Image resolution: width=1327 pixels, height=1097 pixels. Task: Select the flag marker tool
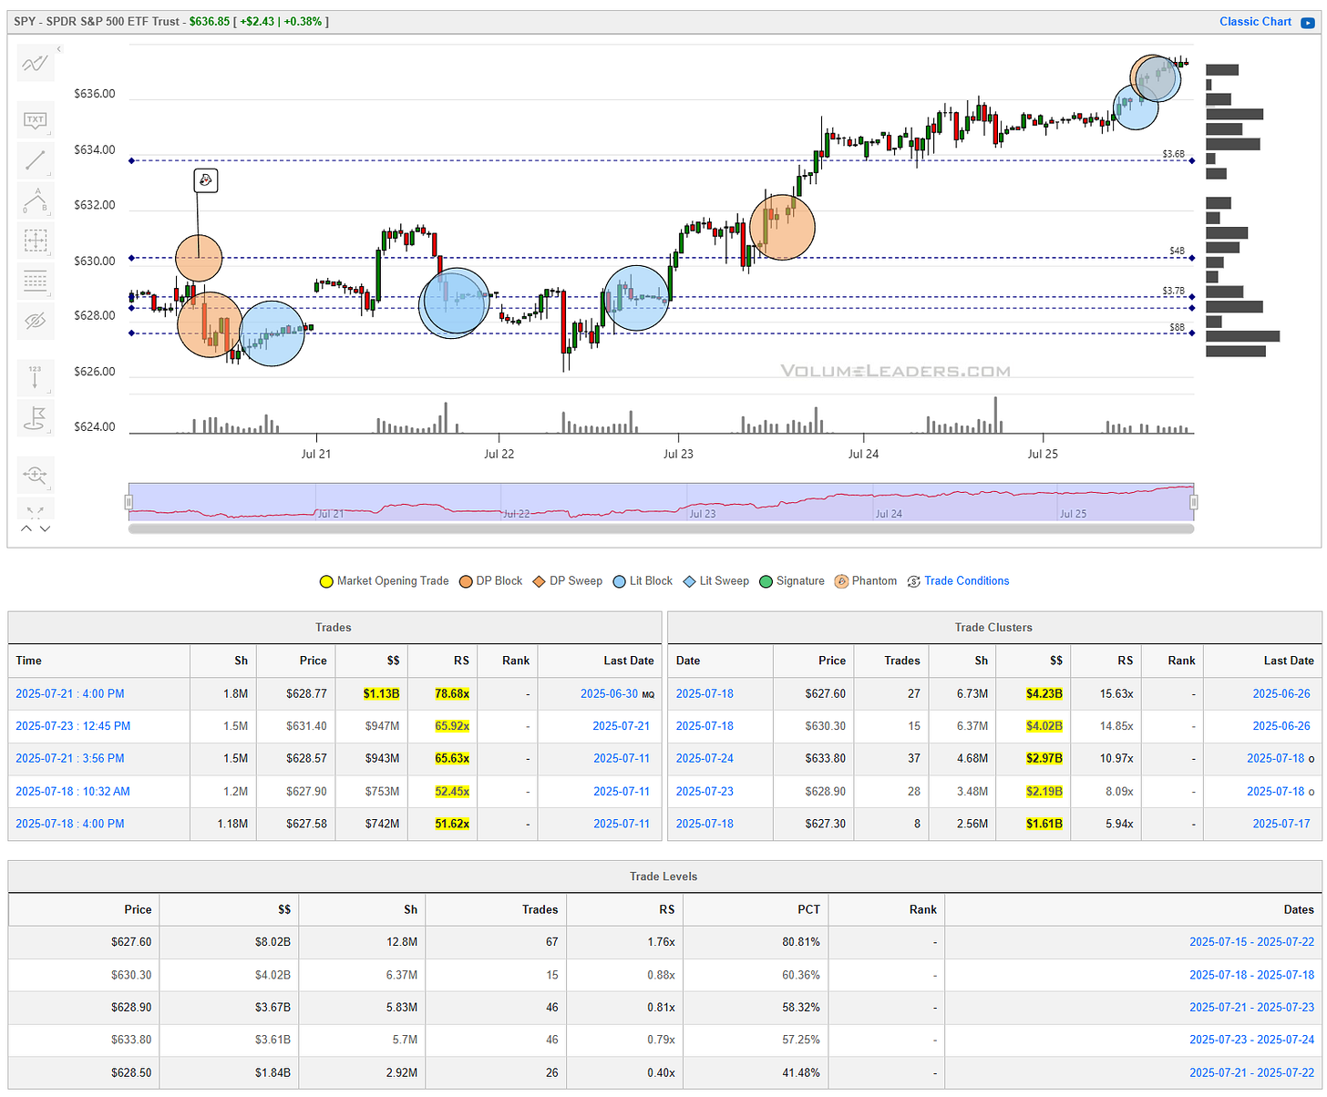36,417
